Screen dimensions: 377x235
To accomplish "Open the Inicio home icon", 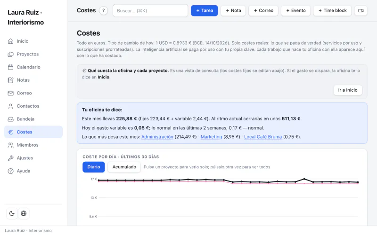I will click(x=10, y=41).
